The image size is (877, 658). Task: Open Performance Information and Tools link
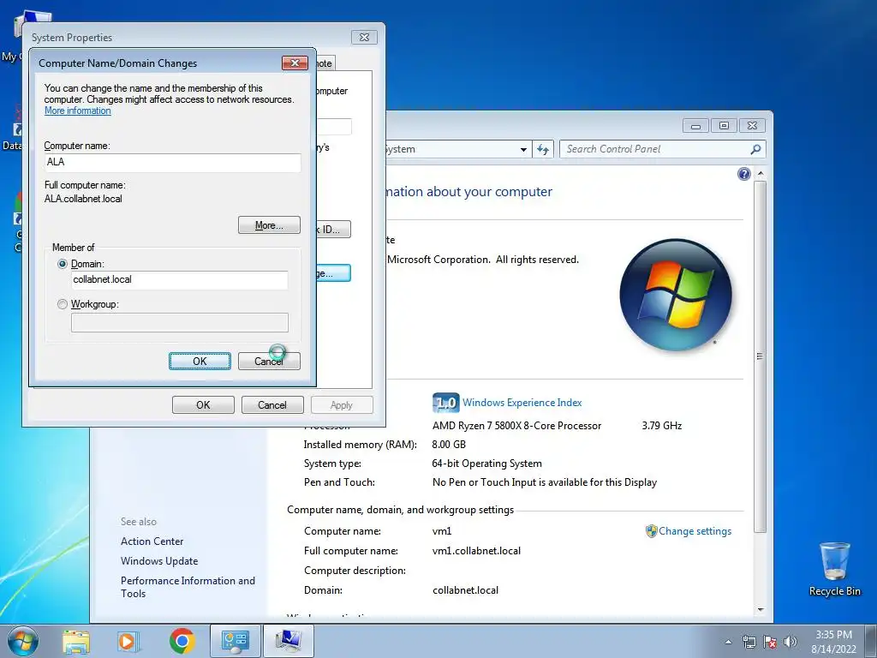point(188,587)
